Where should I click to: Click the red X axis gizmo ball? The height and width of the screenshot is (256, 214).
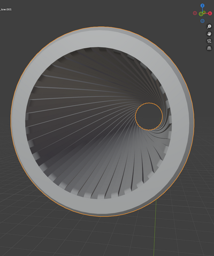tap(210, 13)
